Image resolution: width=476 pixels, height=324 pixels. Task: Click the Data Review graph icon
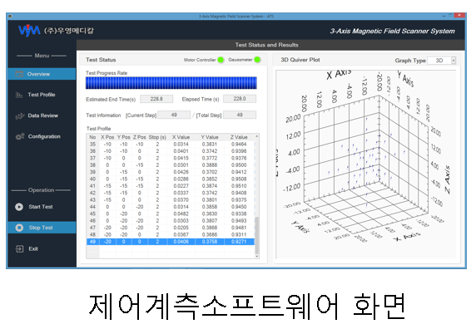click(20, 115)
